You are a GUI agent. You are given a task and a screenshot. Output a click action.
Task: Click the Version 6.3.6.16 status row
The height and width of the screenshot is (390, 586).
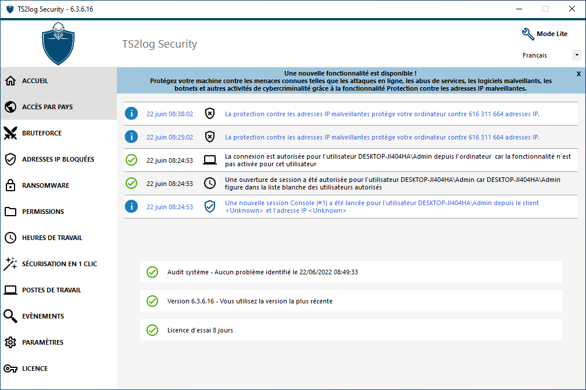pos(351,301)
